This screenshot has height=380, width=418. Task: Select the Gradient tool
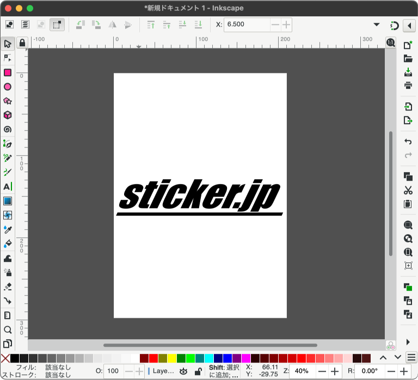pos(8,201)
